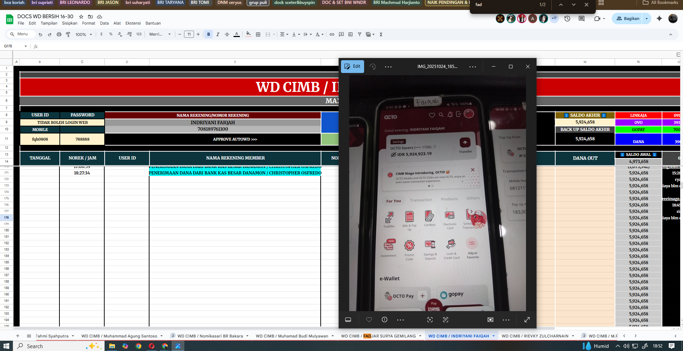Open the BRI JASON bookmark
This screenshot has width=683, height=351.
(108, 2)
